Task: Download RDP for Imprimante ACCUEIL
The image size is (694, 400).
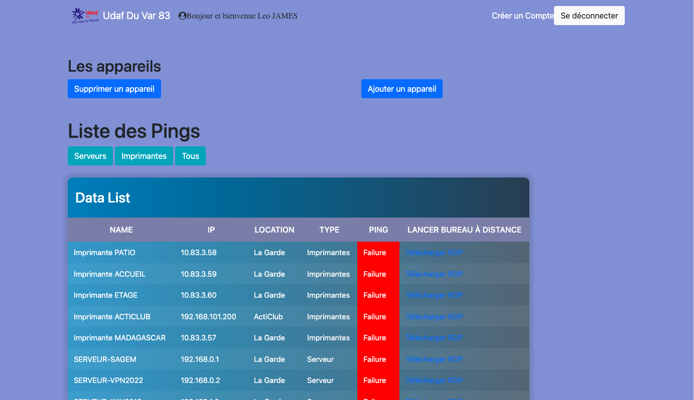Action: click(x=434, y=274)
